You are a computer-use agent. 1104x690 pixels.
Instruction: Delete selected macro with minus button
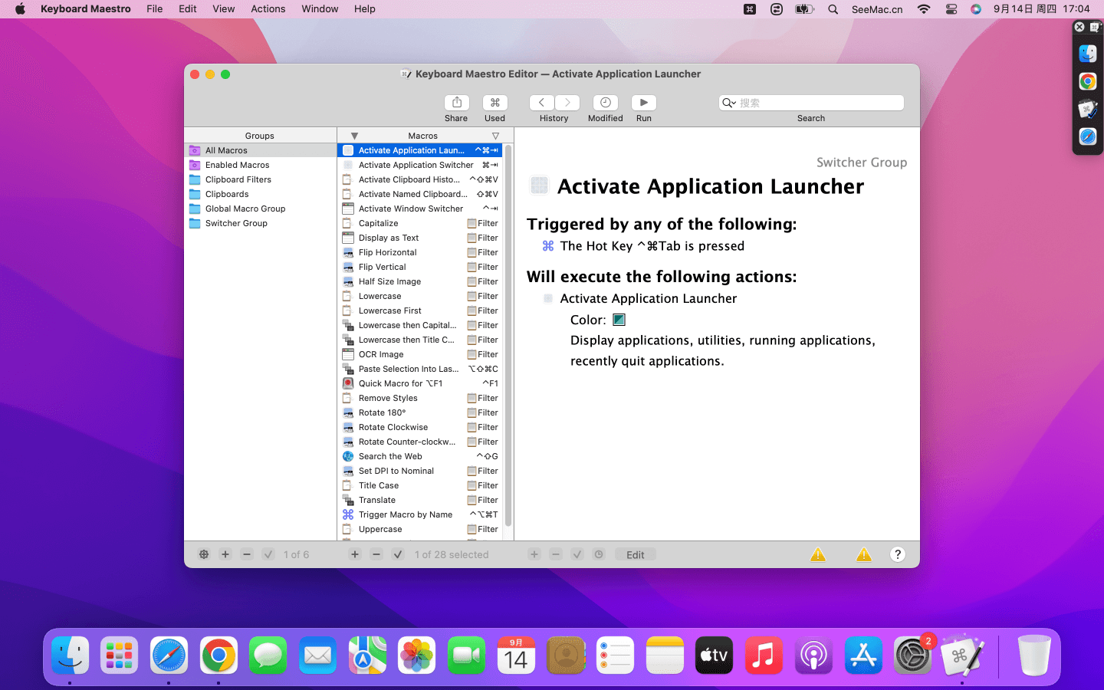pos(376,554)
